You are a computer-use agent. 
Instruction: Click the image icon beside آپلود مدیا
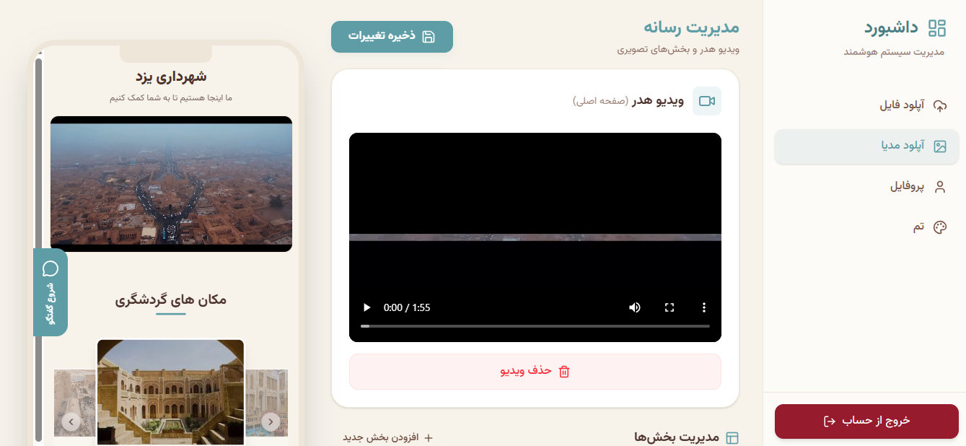(940, 147)
